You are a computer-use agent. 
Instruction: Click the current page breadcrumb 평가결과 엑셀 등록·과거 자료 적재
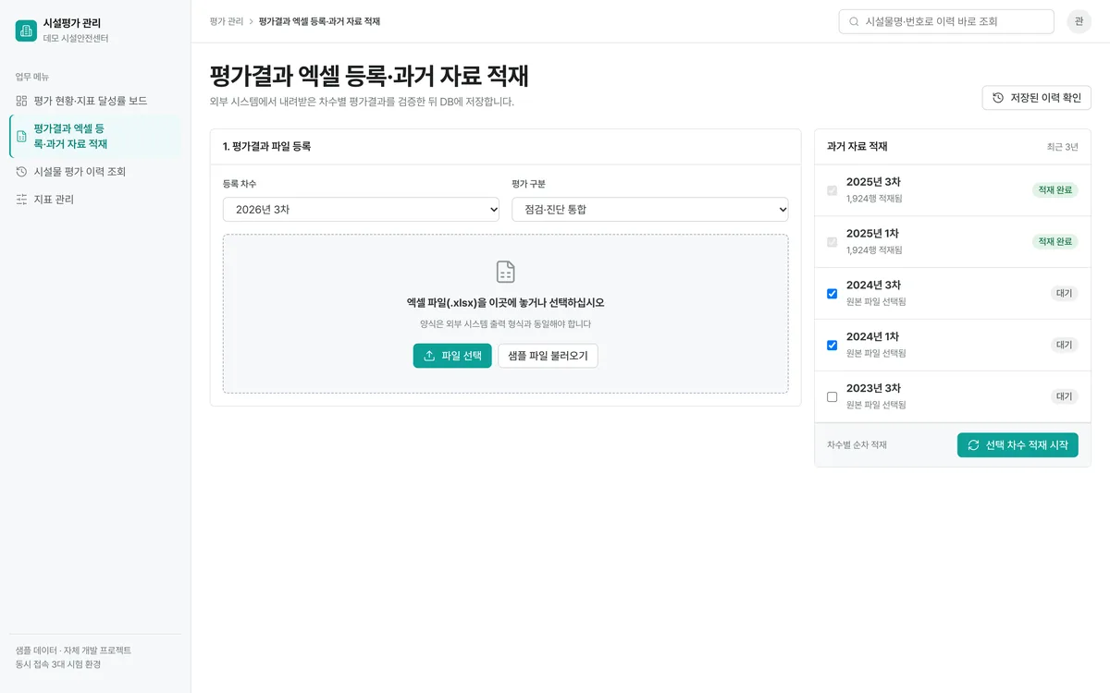pos(319,21)
